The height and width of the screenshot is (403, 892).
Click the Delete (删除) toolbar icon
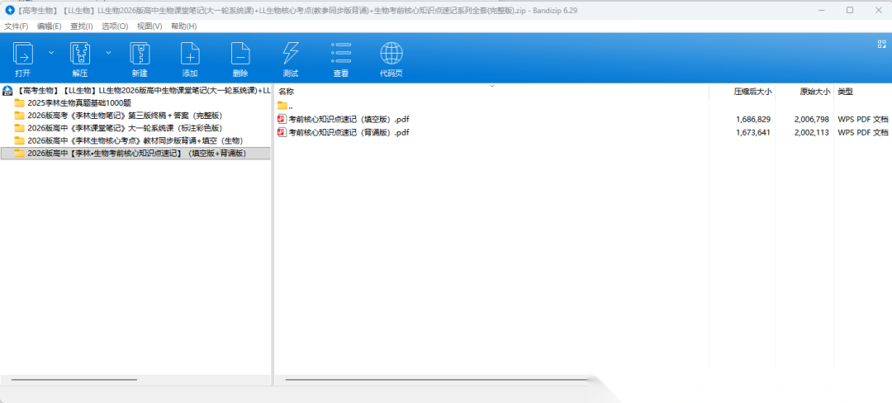tap(240, 55)
